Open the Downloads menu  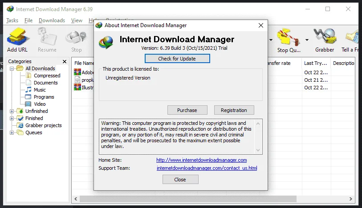[52, 20]
